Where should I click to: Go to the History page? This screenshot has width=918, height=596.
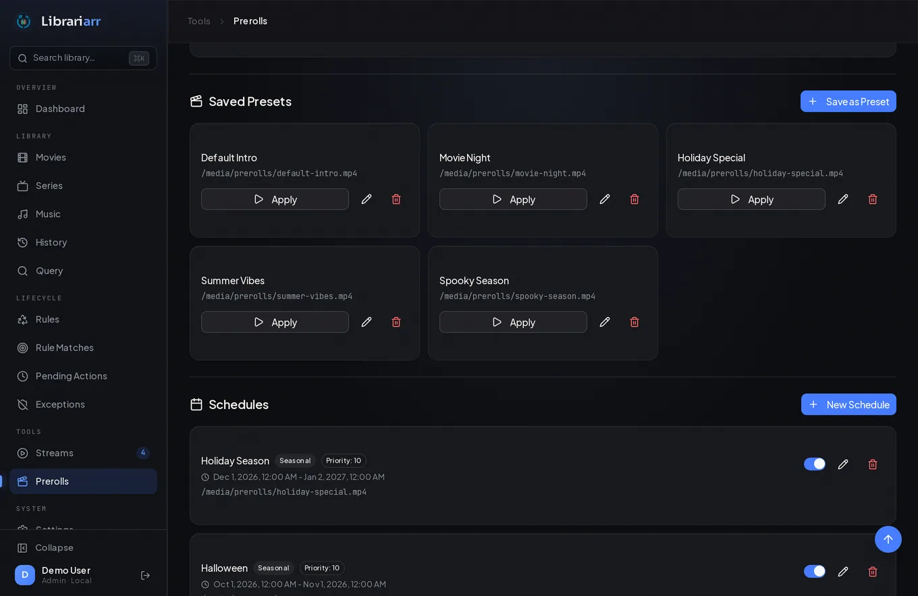(x=83, y=242)
